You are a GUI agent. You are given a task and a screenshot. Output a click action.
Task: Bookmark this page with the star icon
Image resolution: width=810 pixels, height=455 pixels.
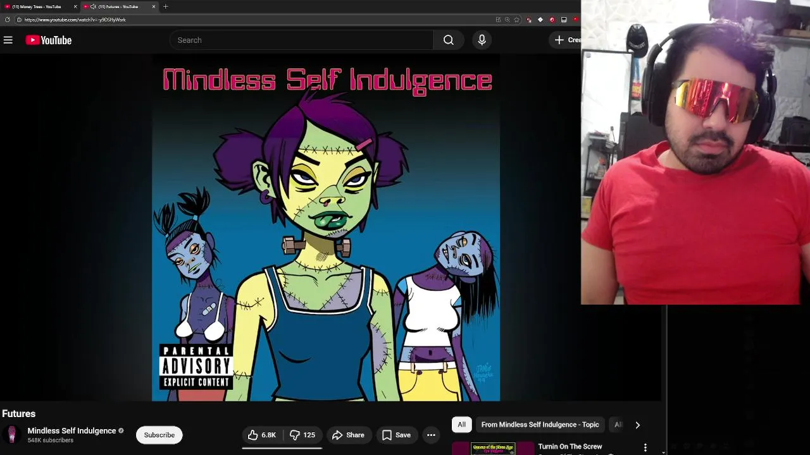[x=516, y=20]
